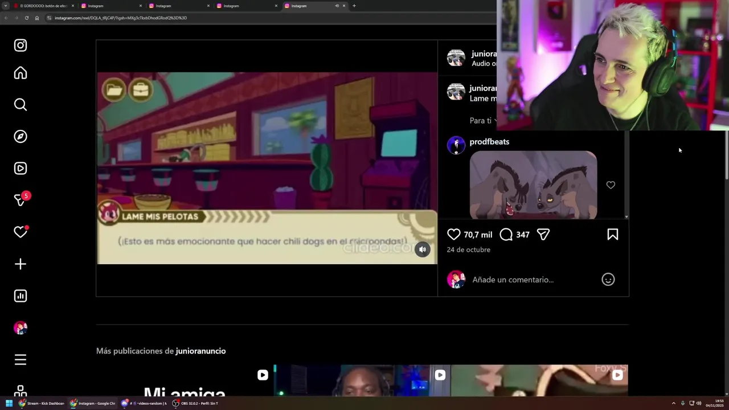Share the reel via paper-plane icon
The width and height of the screenshot is (729, 410).
click(543, 235)
